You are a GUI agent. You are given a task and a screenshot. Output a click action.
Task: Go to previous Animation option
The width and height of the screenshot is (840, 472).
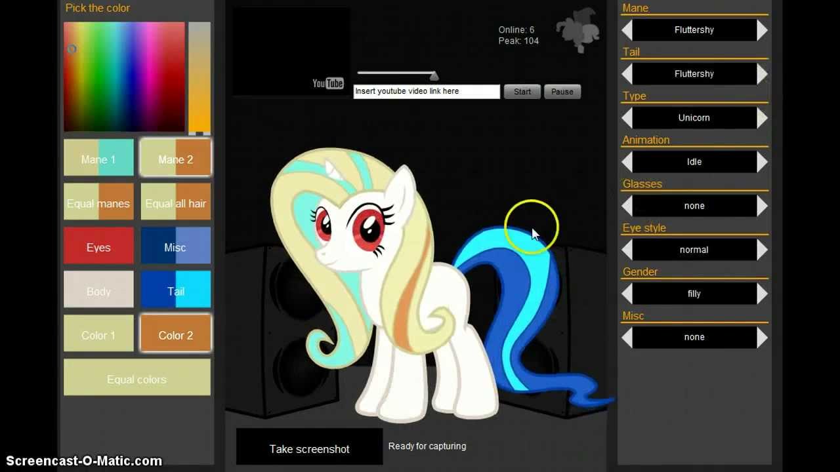[627, 162]
